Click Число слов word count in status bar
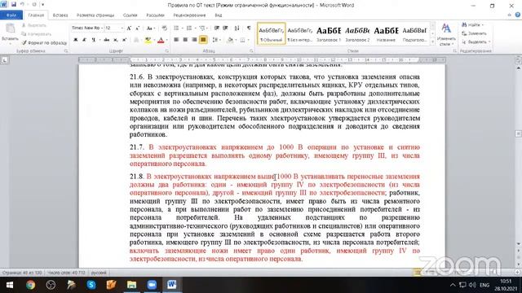This screenshot has height=293, width=522. pos(66,273)
